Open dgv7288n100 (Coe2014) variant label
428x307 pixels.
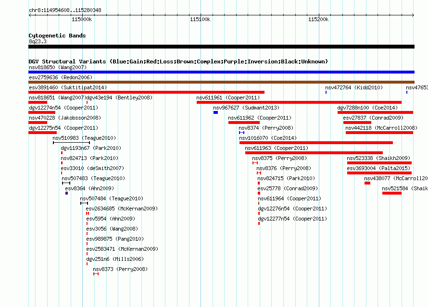[x=367, y=108]
